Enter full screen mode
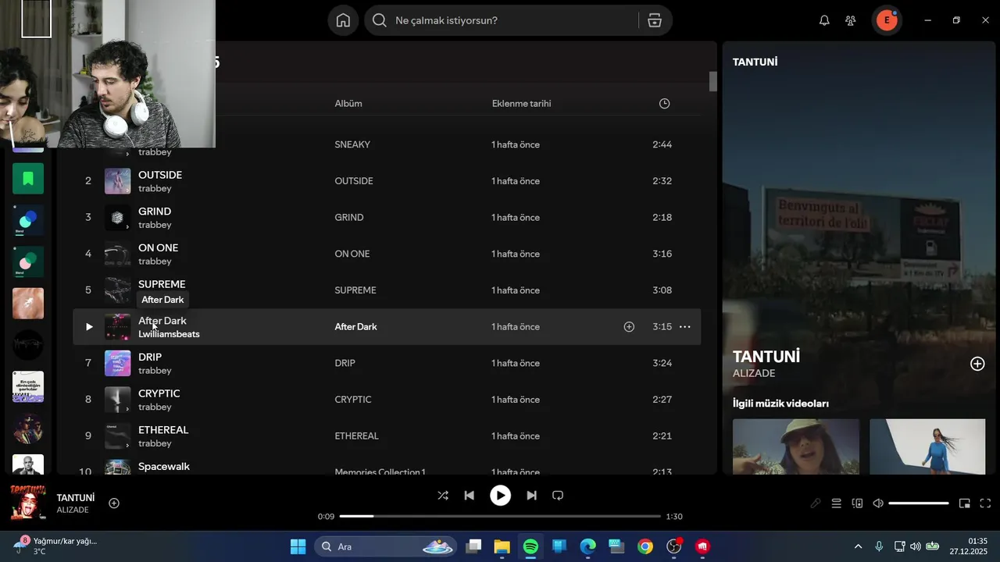 point(985,503)
